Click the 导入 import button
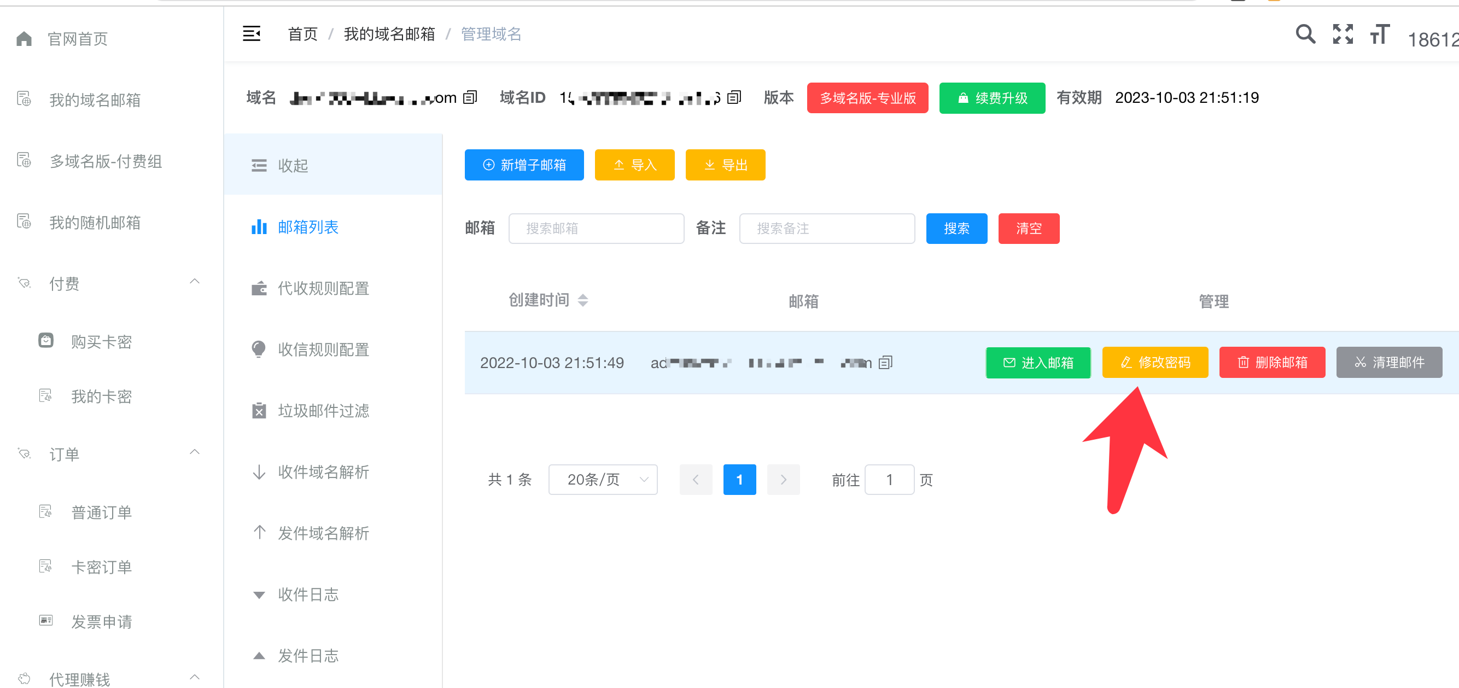1459x688 pixels. [634, 165]
